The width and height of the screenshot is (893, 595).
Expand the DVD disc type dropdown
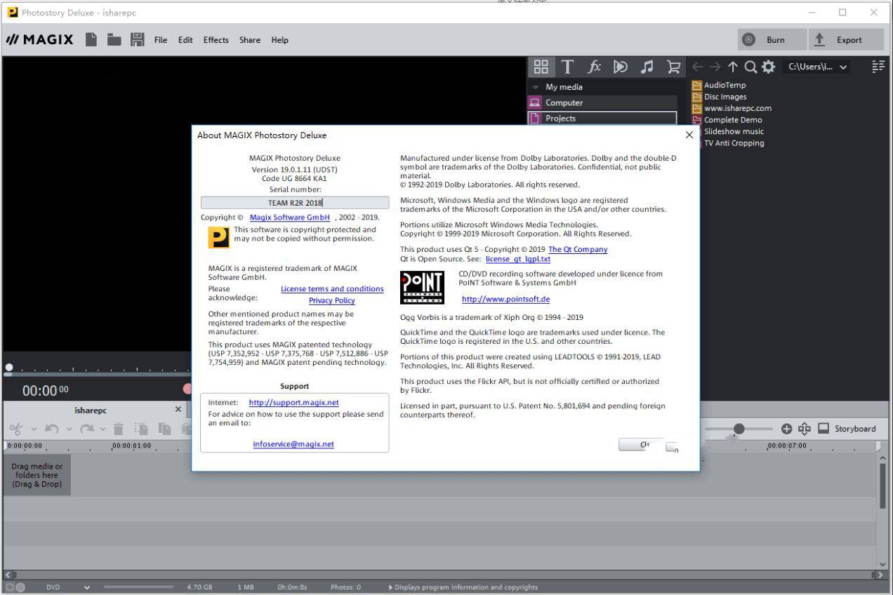pos(87,587)
